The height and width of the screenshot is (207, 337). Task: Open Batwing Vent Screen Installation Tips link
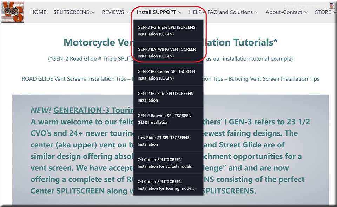pos(274,79)
